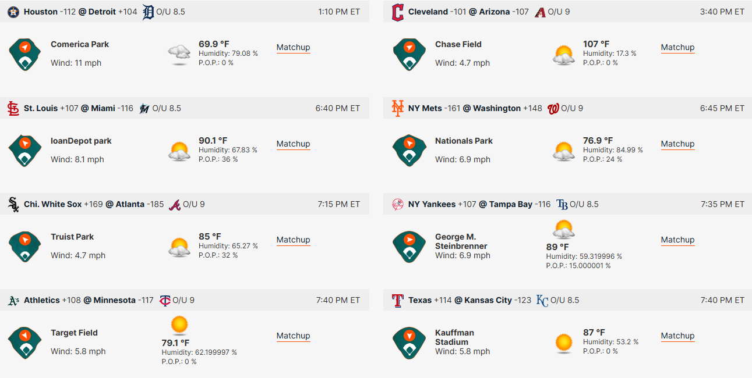Open Matchup link for Cleveland at Arizona
Image resolution: width=752 pixels, height=378 pixels.
pos(677,48)
